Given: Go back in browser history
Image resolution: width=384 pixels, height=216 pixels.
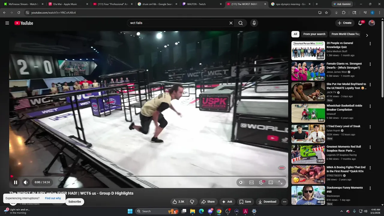Looking at the screenshot, I should (4, 13).
